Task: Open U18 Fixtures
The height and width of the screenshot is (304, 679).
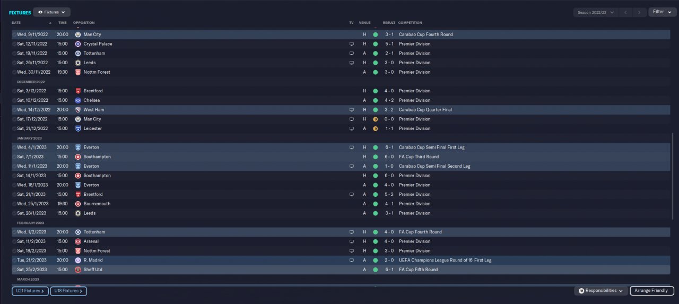Action: point(68,291)
